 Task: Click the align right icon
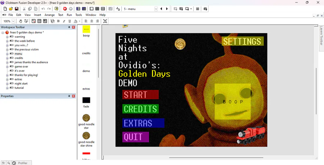coord(97,21)
